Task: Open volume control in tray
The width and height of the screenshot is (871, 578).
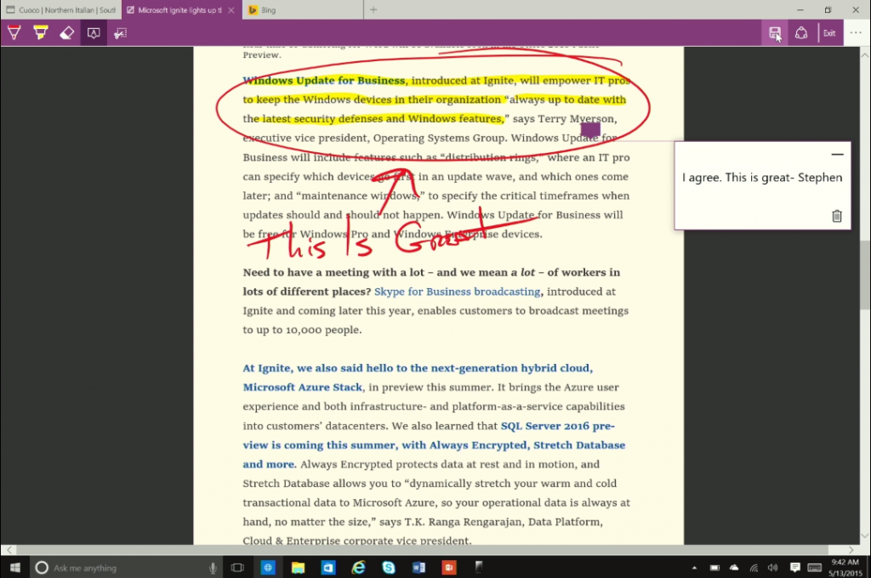Action: pyautogui.click(x=772, y=568)
